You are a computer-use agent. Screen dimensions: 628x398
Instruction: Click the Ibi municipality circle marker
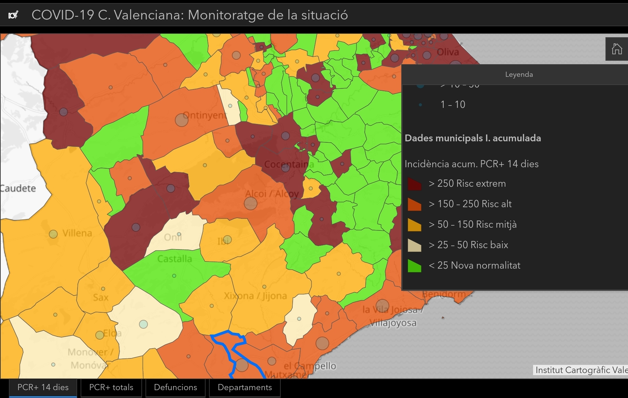(227, 240)
